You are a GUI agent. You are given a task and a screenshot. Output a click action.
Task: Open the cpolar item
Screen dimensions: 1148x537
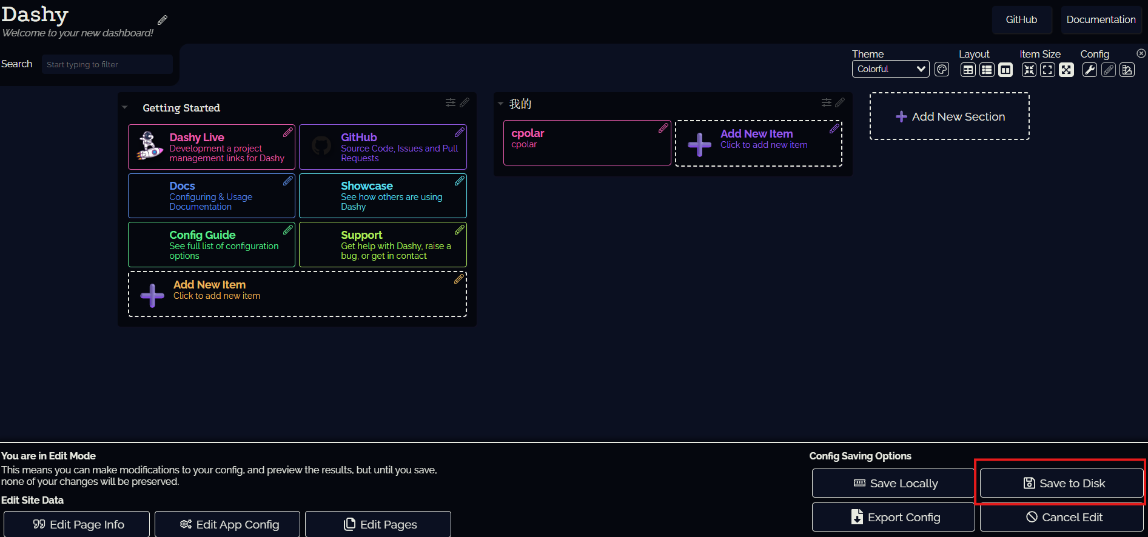[x=587, y=143]
